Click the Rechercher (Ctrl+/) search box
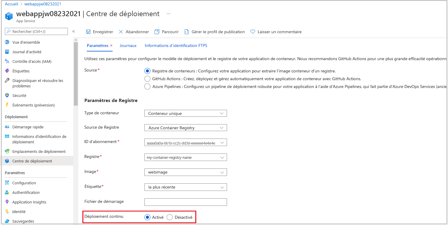Image resolution: width=448 pixels, height=225 pixels. (x=36, y=31)
